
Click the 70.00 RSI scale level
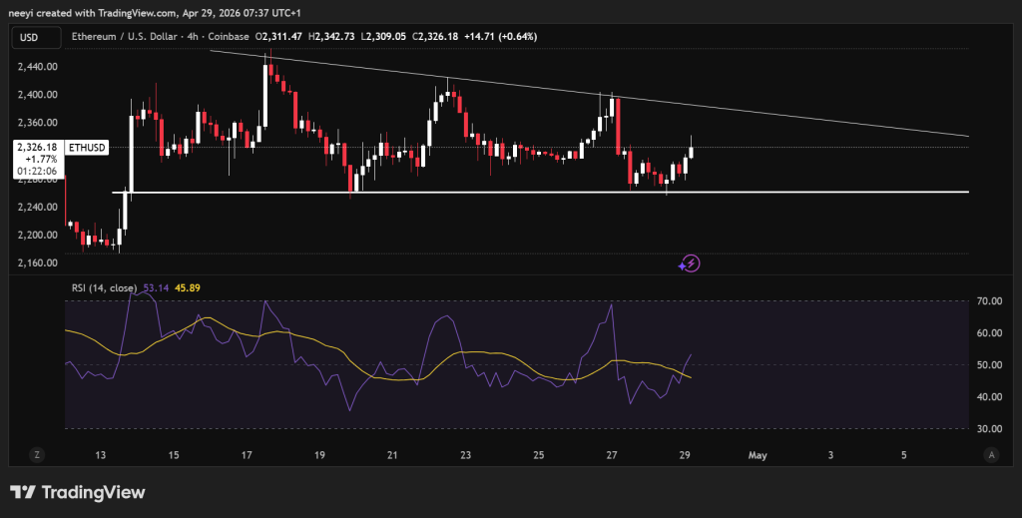989,300
